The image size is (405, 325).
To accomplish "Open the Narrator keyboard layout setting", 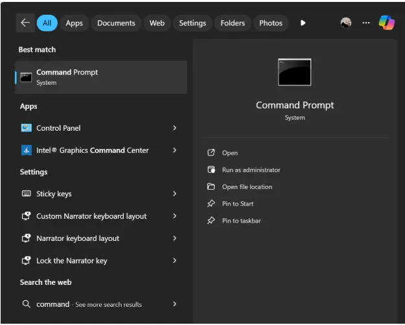I will (x=101, y=238).
